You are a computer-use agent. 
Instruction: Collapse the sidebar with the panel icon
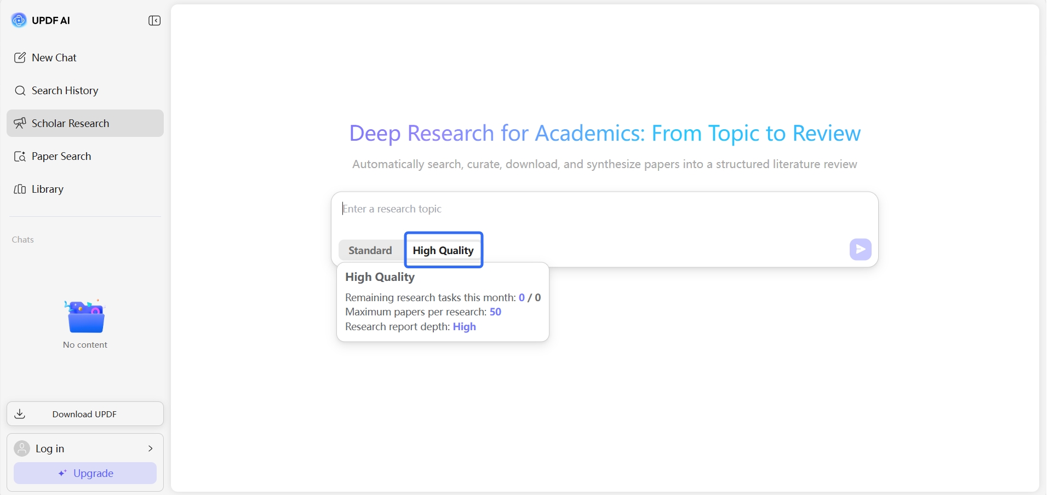pyautogui.click(x=154, y=20)
